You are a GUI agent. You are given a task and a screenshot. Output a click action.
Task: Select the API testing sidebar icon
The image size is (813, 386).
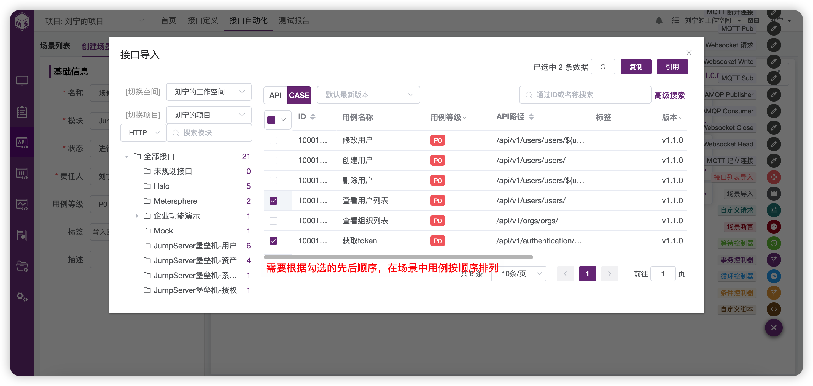(22, 143)
